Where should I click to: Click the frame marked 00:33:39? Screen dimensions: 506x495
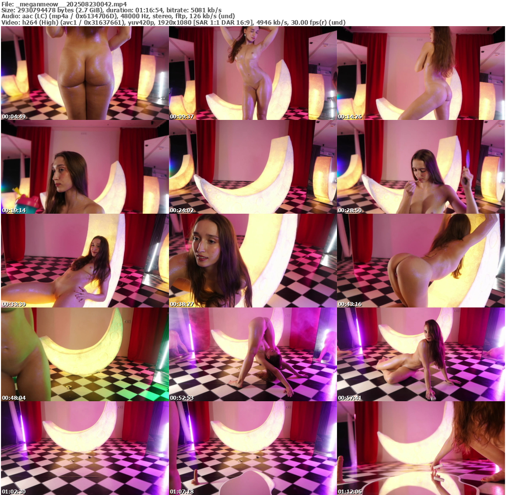(x=84, y=261)
